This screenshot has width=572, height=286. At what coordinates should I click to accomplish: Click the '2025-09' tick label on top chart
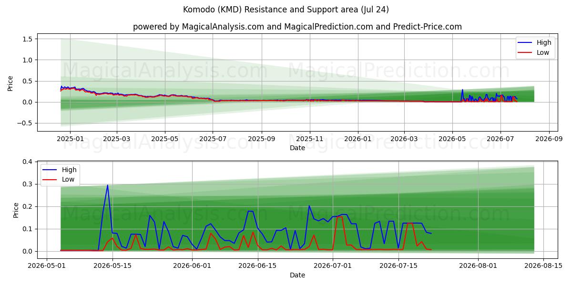click(x=261, y=139)
